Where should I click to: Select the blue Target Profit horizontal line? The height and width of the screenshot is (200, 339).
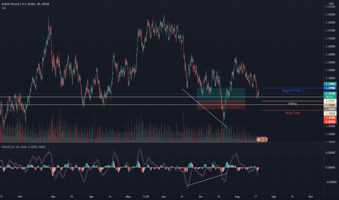292,88
